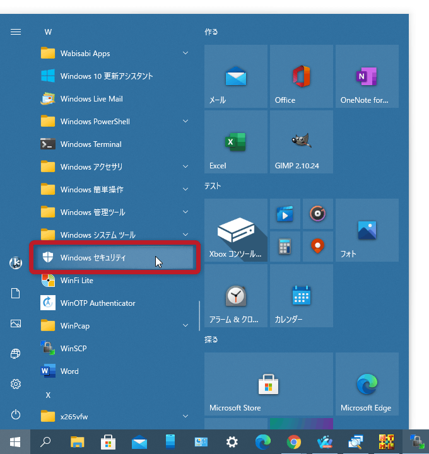Open the Microsoft Edge tile
429x454 pixels.
(367, 384)
